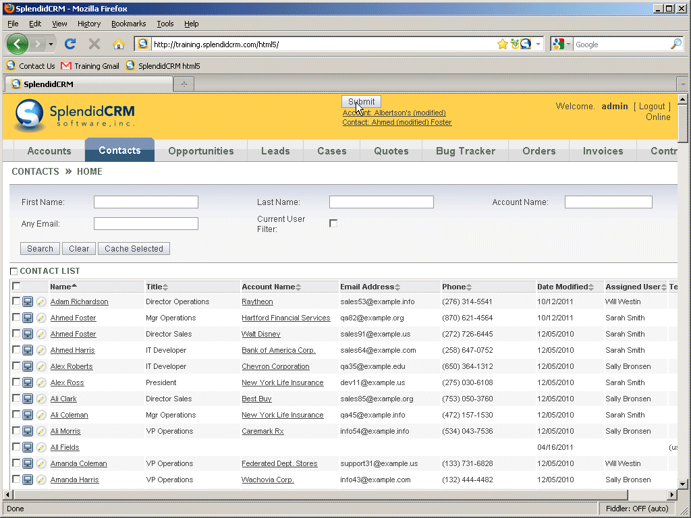Click the edit pencil icon for Adam Richardson

click(x=41, y=301)
